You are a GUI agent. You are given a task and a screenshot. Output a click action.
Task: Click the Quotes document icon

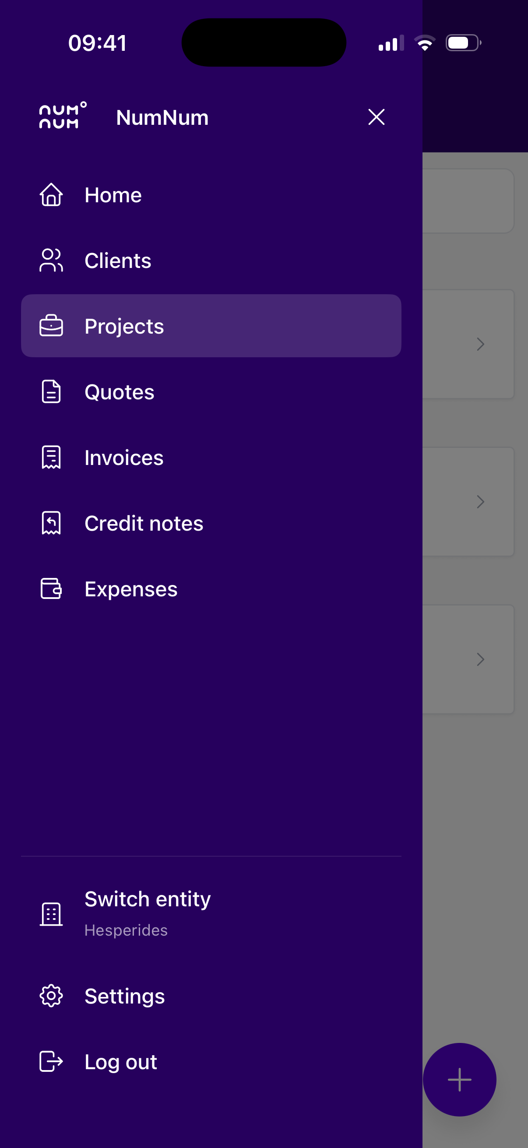pyautogui.click(x=51, y=392)
